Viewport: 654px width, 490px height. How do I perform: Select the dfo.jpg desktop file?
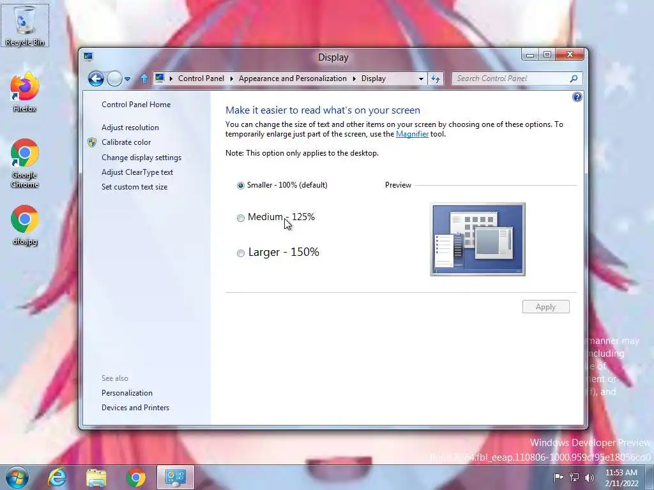pos(25,225)
